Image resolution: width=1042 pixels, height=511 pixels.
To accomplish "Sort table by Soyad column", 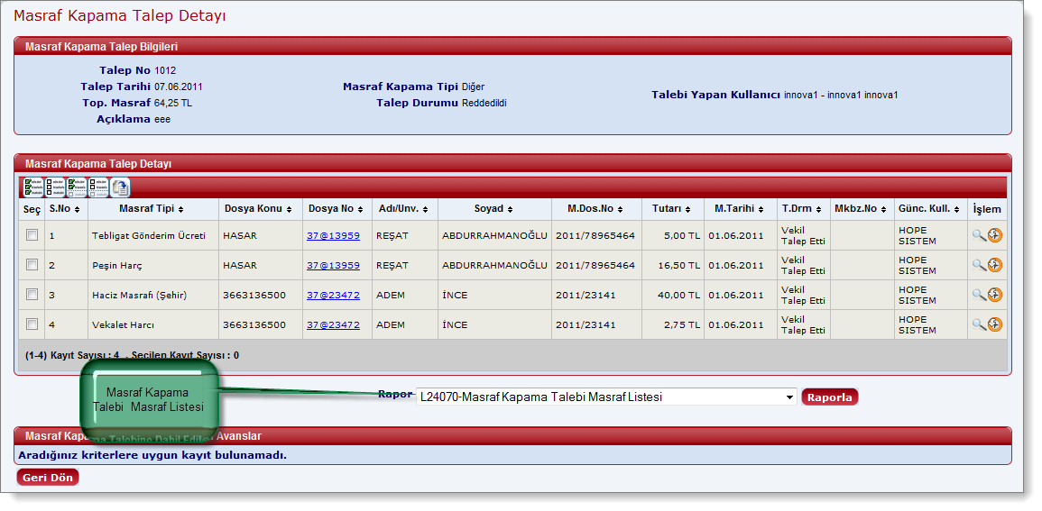I will (493, 209).
